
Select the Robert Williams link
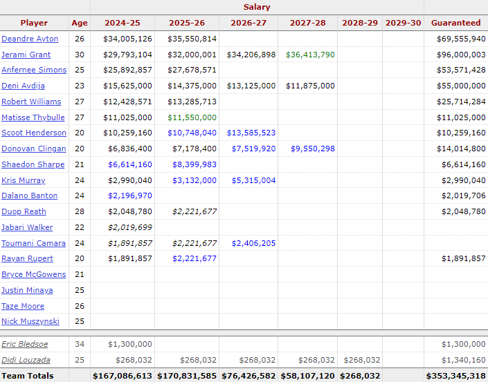pos(31,102)
